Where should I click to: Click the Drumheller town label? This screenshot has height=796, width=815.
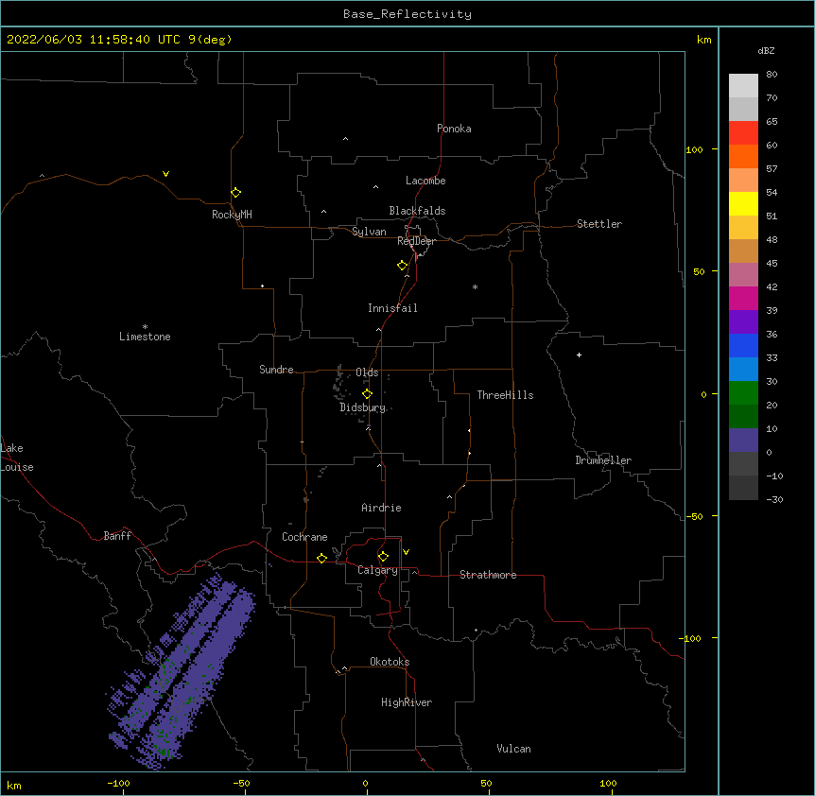tap(603, 460)
